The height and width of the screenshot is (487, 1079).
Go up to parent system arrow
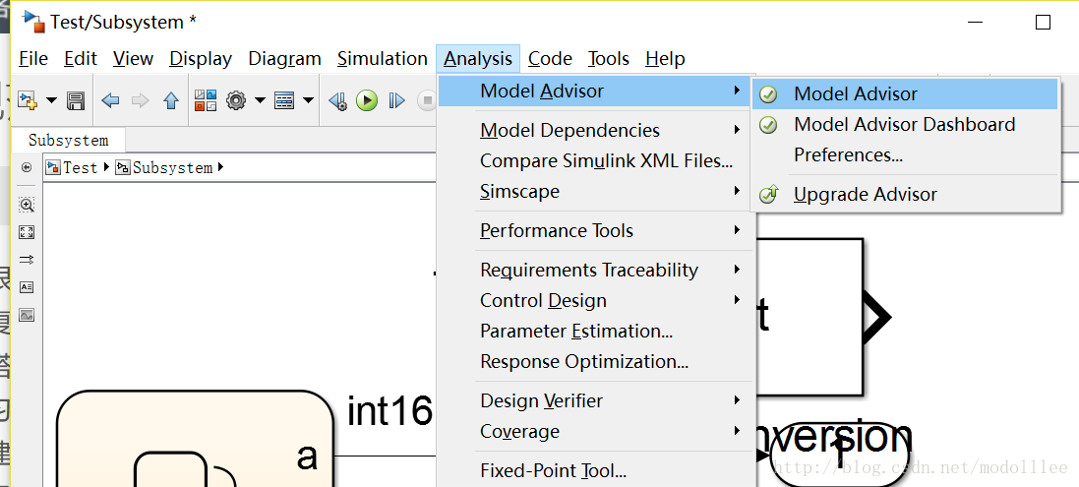(171, 101)
